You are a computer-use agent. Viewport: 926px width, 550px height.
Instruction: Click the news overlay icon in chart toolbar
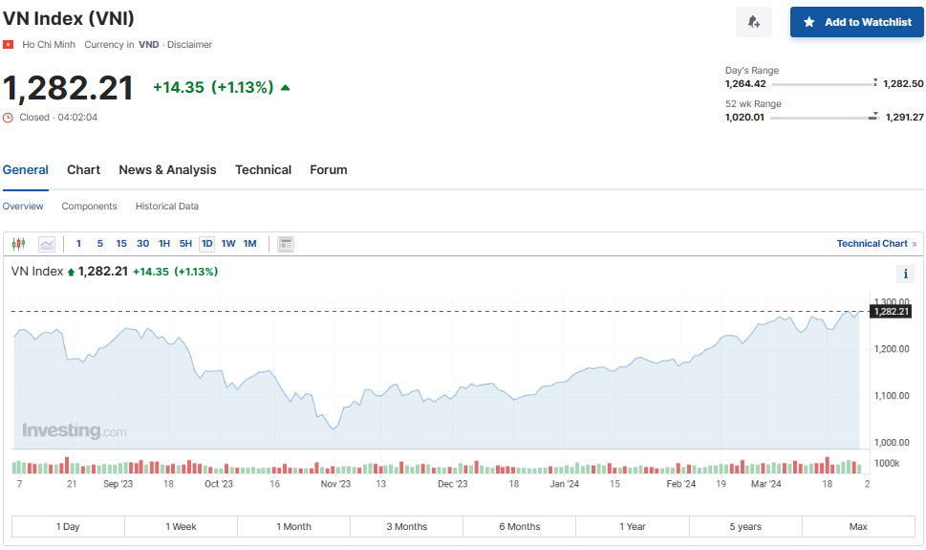tap(286, 244)
